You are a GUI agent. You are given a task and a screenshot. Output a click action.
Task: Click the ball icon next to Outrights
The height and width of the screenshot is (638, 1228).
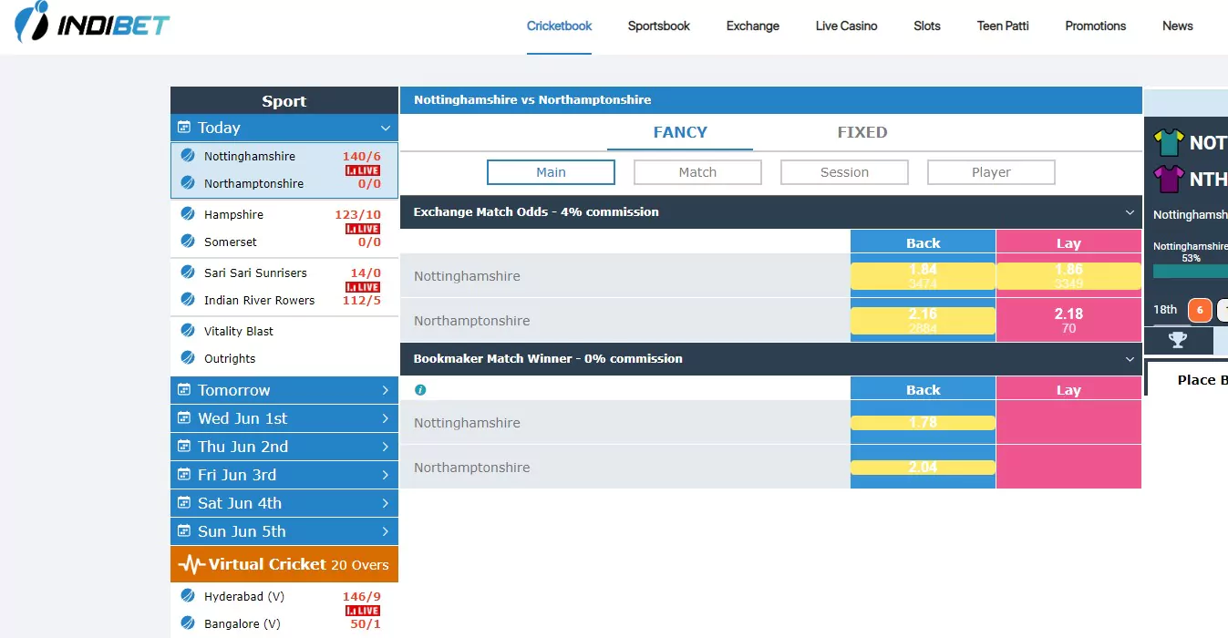coord(188,358)
